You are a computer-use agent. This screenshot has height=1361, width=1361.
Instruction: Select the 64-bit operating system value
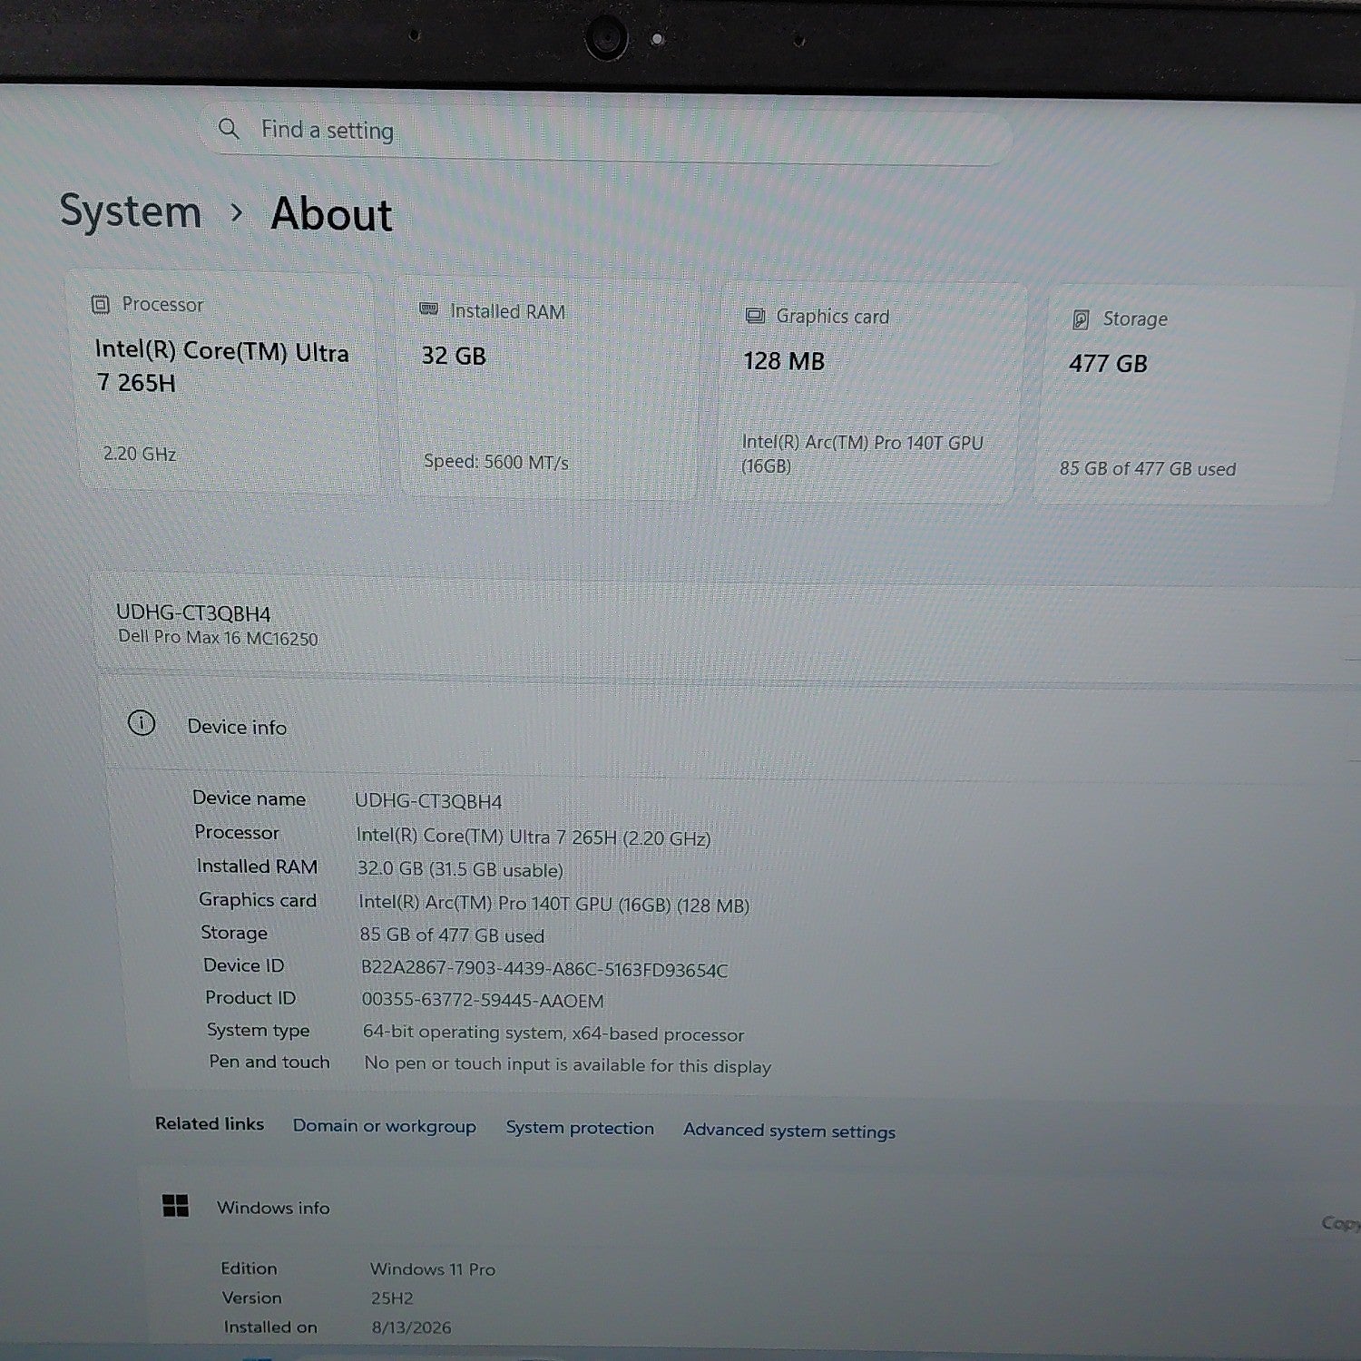pyautogui.click(x=553, y=1033)
